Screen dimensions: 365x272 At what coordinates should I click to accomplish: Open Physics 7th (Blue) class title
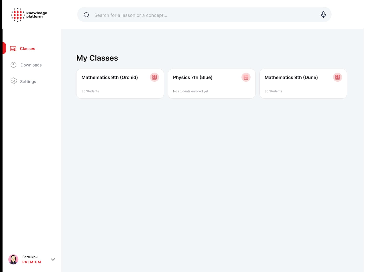click(x=193, y=77)
